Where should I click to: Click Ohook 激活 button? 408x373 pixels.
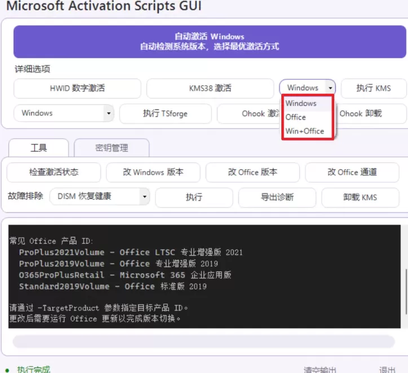[x=249, y=113]
